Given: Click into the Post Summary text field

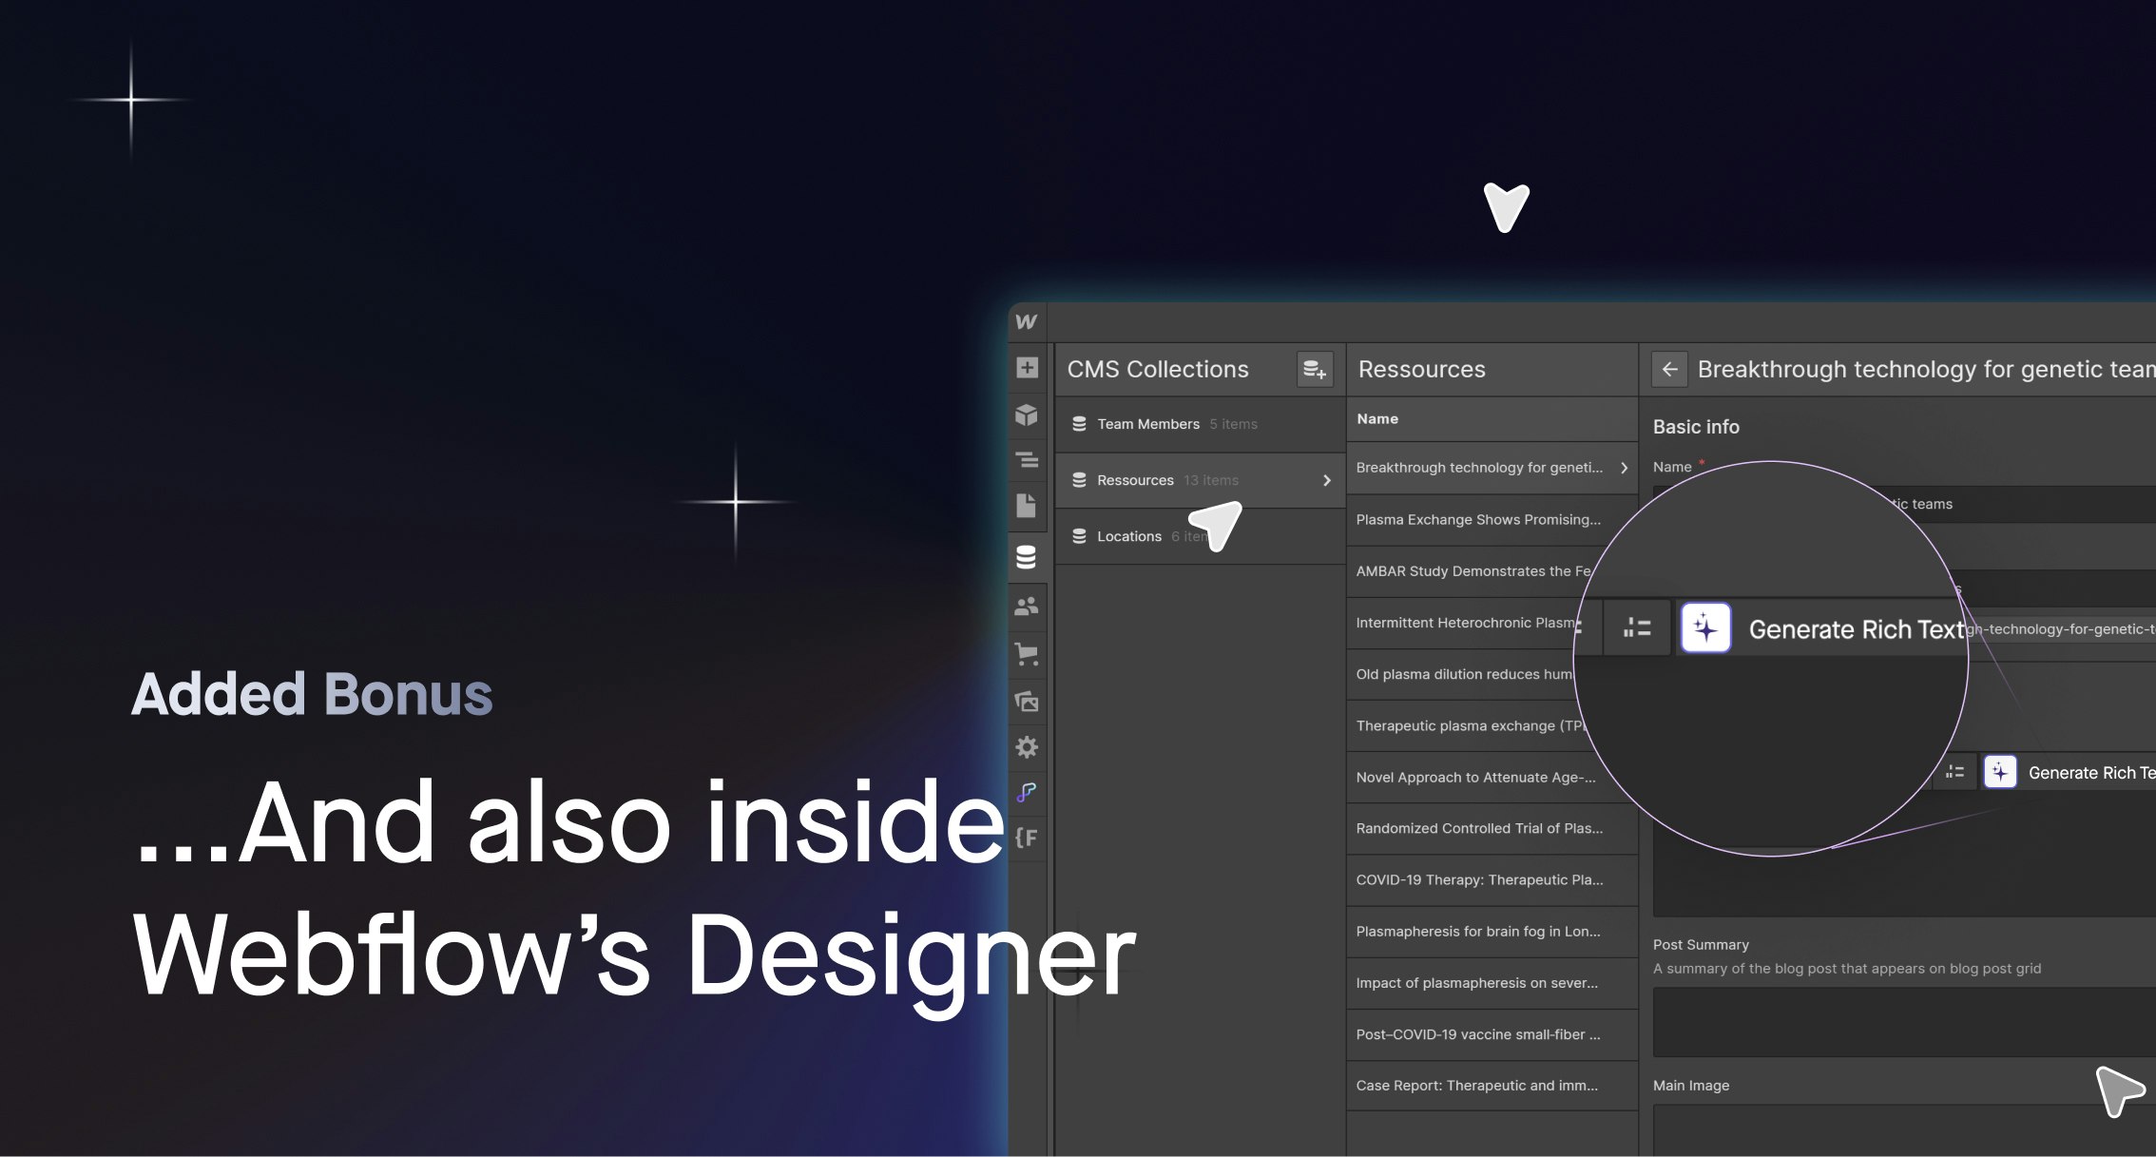Looking at the screenshot, I should point(1904,1022).
